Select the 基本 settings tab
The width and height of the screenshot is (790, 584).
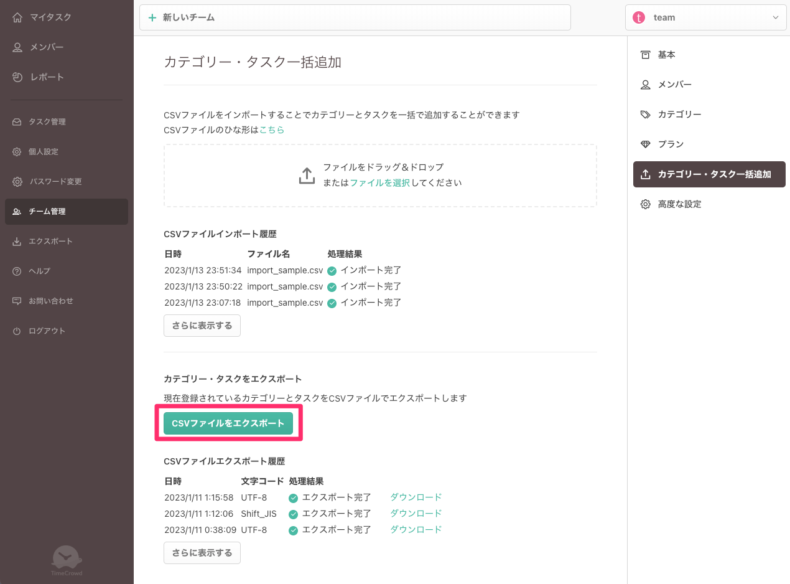click(666, 55)
